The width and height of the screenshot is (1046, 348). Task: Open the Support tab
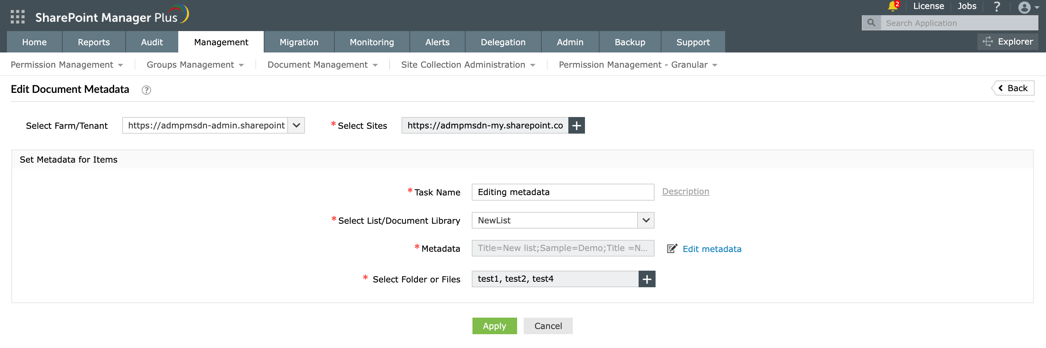(693, 42)
